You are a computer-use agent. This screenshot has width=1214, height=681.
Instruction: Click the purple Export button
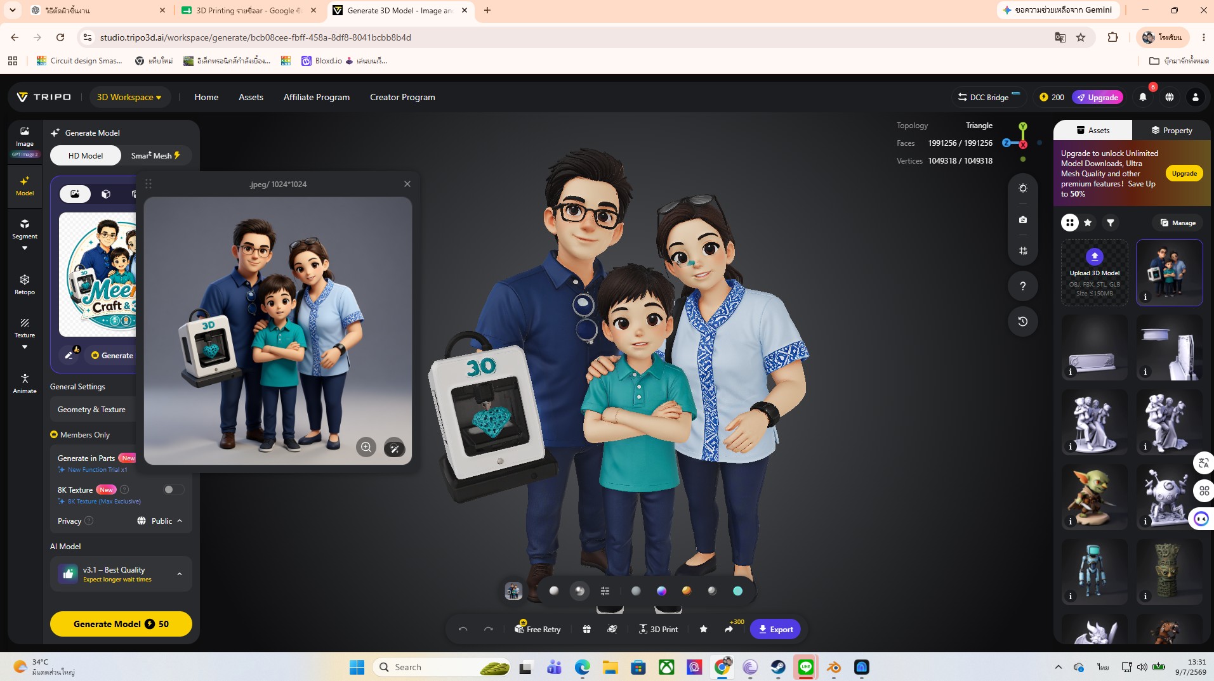[x=775, y=629]
